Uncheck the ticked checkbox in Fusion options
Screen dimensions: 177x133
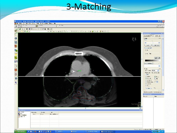click(155, 77)
